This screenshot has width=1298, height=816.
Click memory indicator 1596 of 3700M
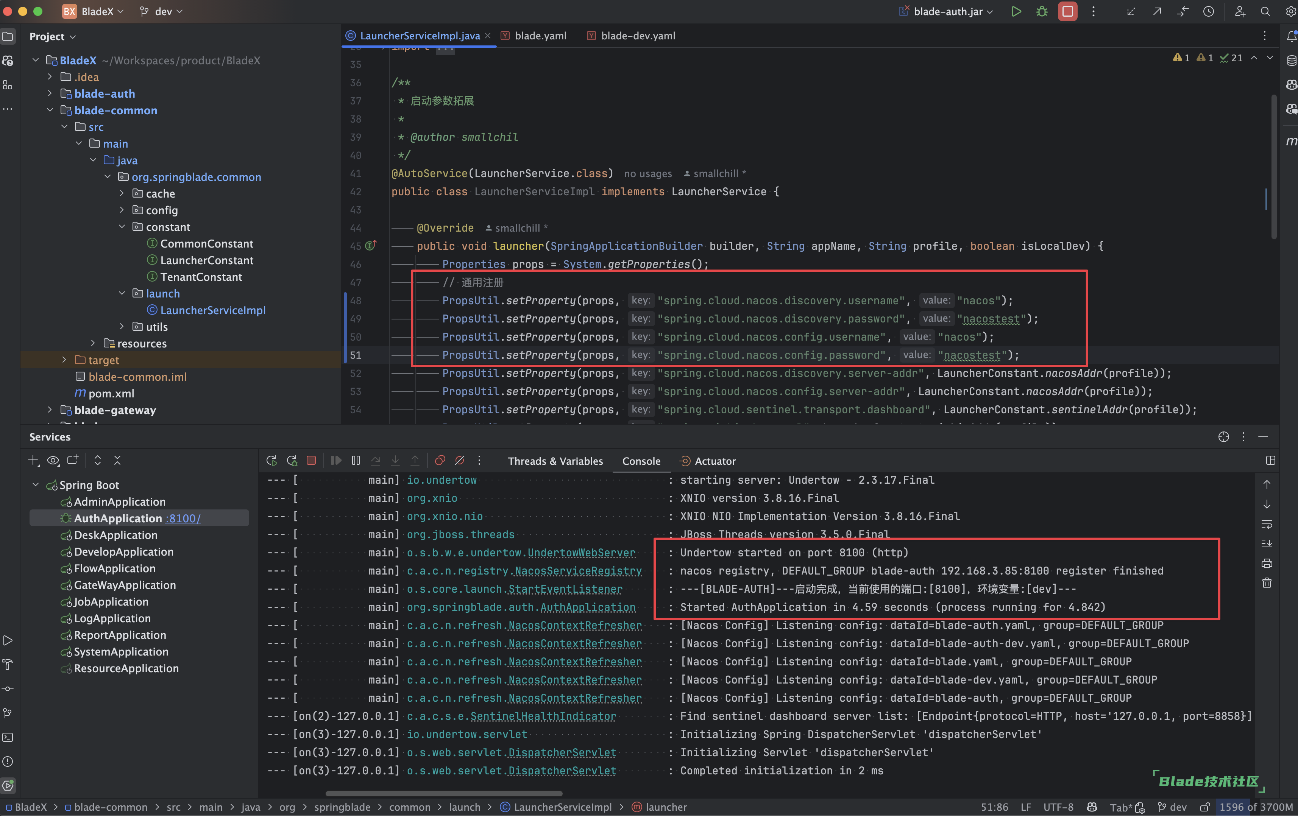tap(1256, 807)
